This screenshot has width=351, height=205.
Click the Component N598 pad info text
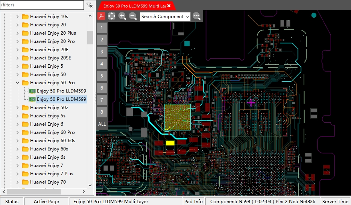click(x=263, y=201)
